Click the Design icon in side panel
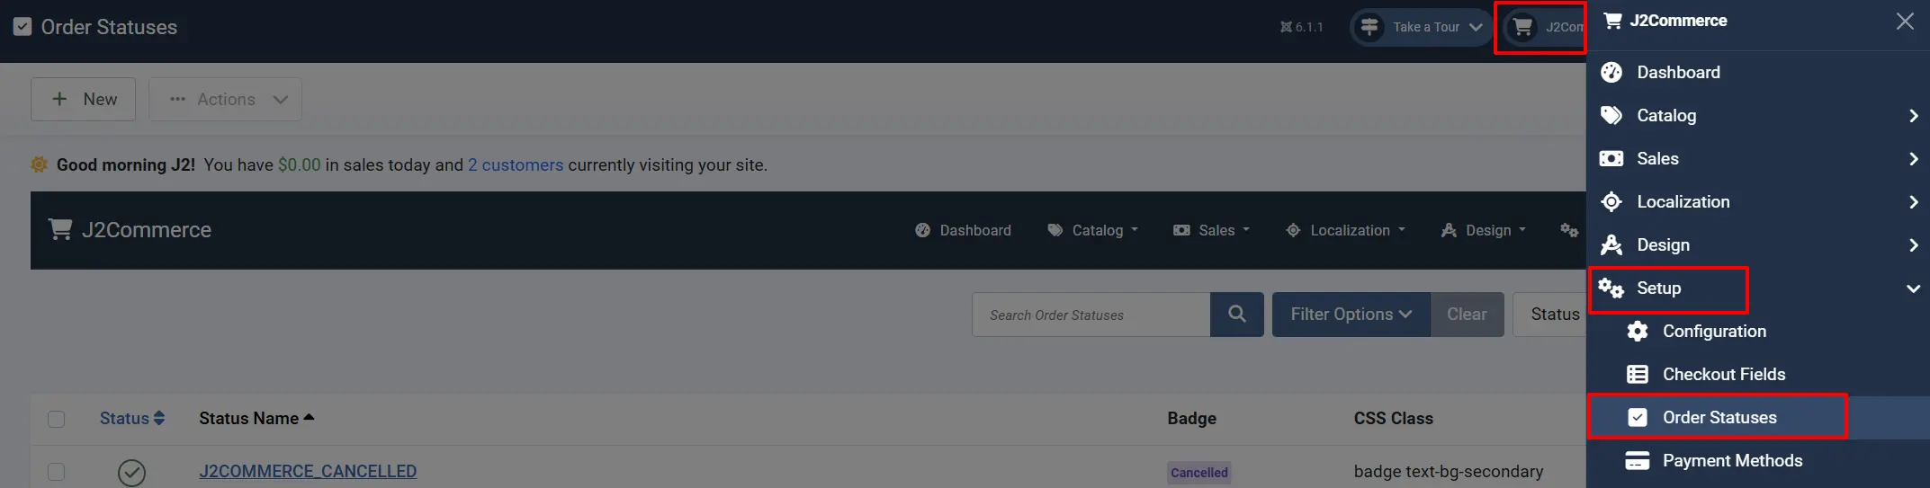Viewport: 1930px width, 488px height. [1611, 244]
